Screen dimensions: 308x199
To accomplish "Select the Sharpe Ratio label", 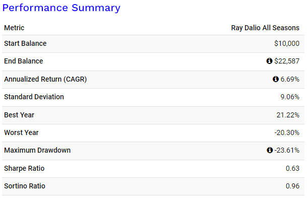I will pyautogui.click(x=24, y=168).
